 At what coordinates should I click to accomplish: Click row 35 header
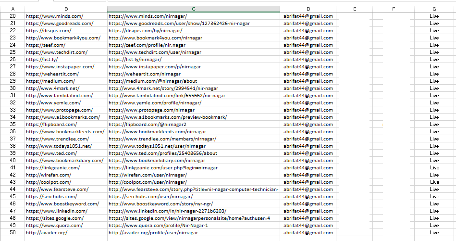(x=12, y=124)
